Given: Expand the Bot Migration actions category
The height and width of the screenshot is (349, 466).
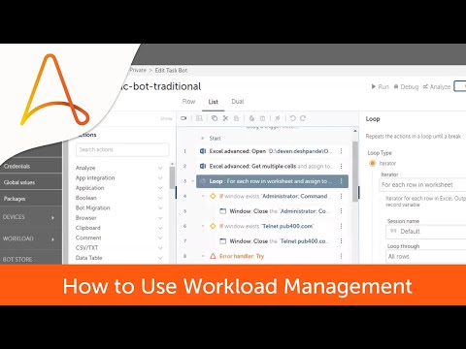Looking at the screenshot, I should pyautogui.click(x=160, y=207).
